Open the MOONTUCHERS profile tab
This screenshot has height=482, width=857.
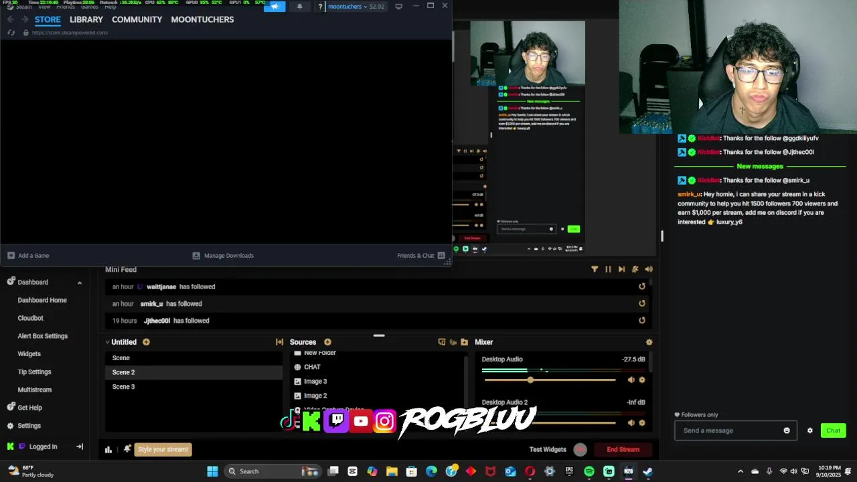[x=202, y=19]
